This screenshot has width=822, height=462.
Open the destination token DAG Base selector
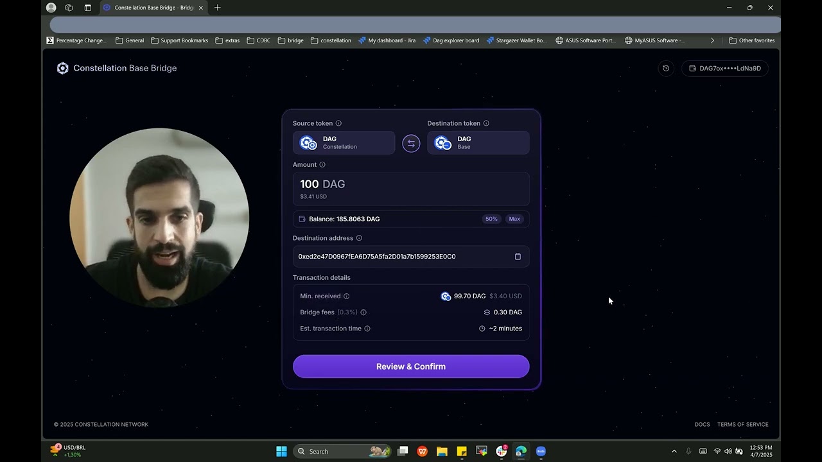pos(478,142)
